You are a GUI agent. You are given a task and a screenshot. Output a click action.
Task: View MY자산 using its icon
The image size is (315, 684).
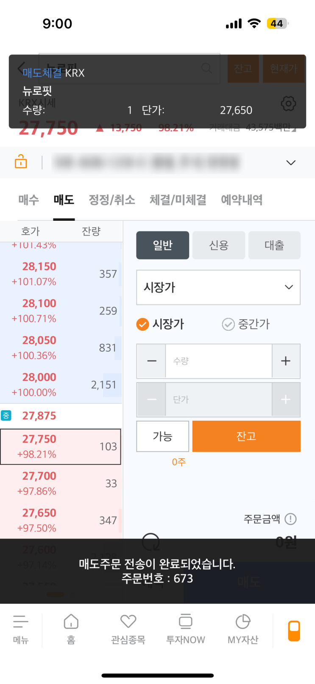pyautogui.click(x=242, y=628)
